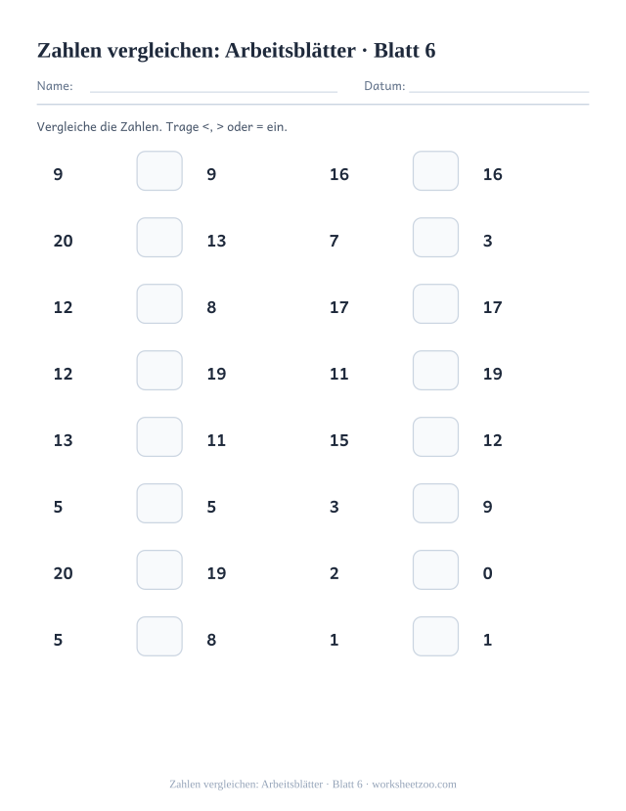
Task: Select the box between 17 and 17
Action: coord(435,303)
